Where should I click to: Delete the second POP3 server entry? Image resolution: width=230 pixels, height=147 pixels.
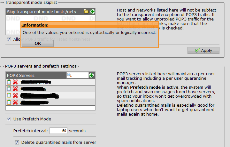(15, 89)
